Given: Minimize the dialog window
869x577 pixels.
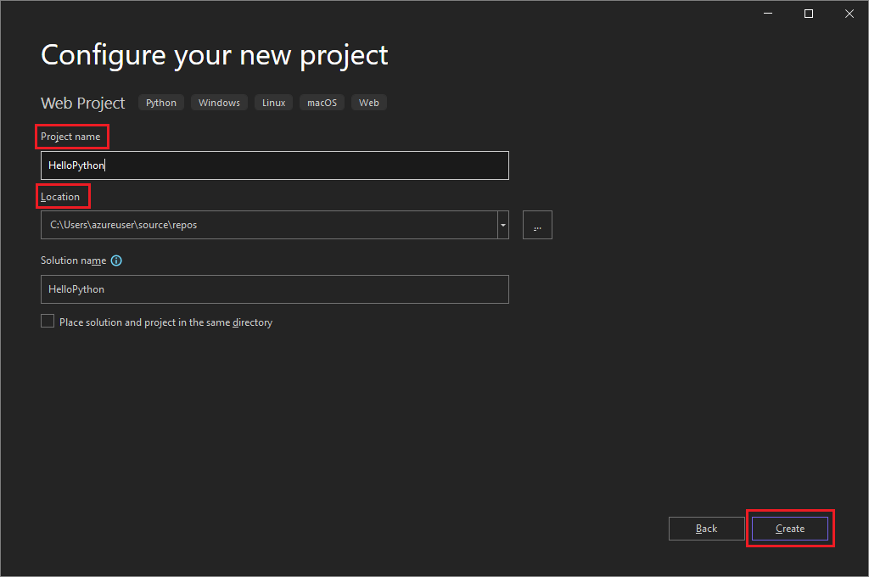Looking at the screenshot, I should point(768,14).
